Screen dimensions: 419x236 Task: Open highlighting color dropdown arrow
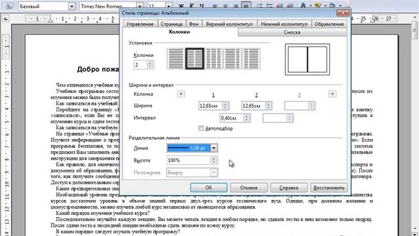point(325,6)
